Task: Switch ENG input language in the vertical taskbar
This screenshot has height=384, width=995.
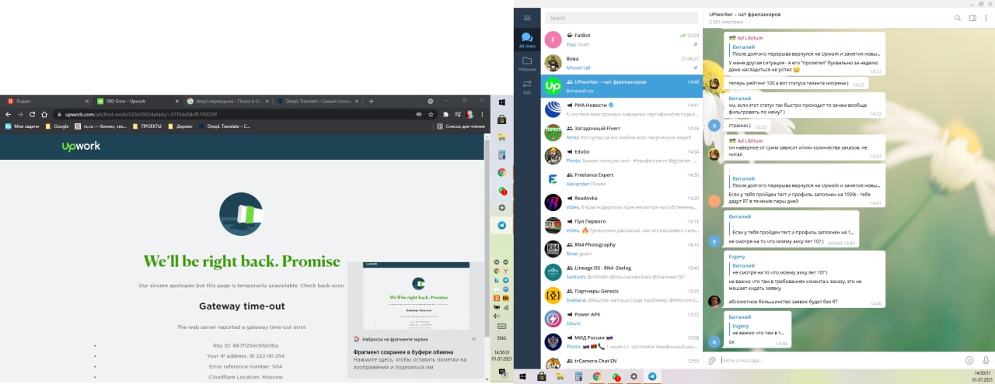Action: coord(502,338)
